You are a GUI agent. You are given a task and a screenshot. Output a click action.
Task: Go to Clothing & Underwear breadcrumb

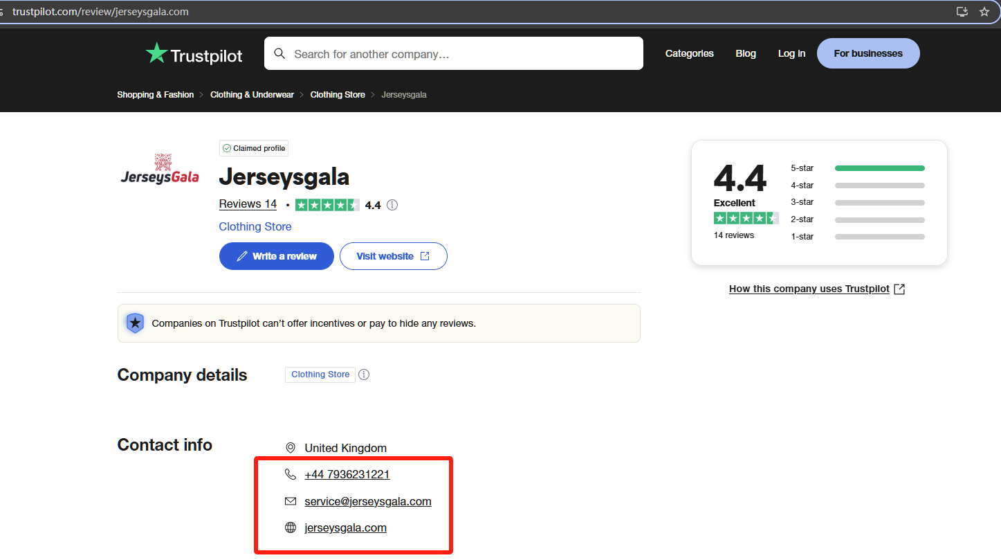pos(252,95)
